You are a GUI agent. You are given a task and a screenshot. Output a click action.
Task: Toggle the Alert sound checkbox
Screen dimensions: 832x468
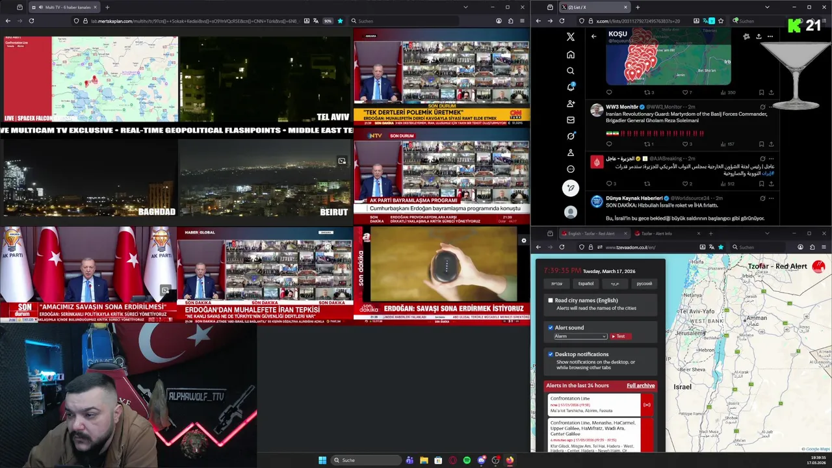point(551,328)
